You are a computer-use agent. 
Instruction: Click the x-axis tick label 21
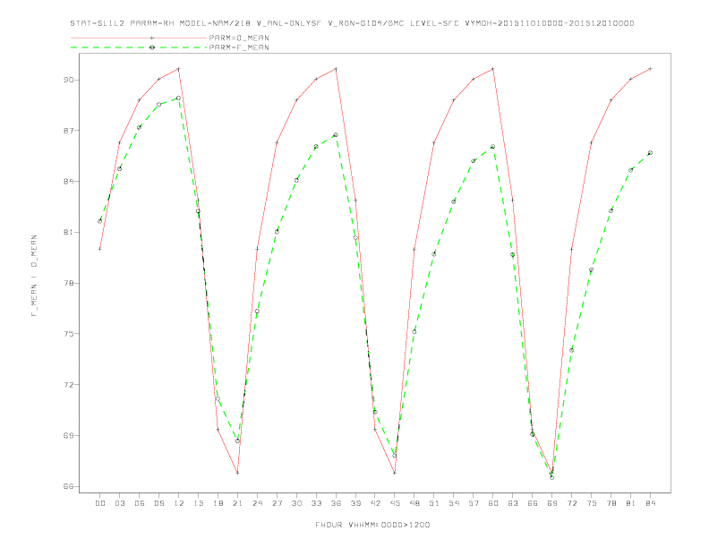click(238, 503)
